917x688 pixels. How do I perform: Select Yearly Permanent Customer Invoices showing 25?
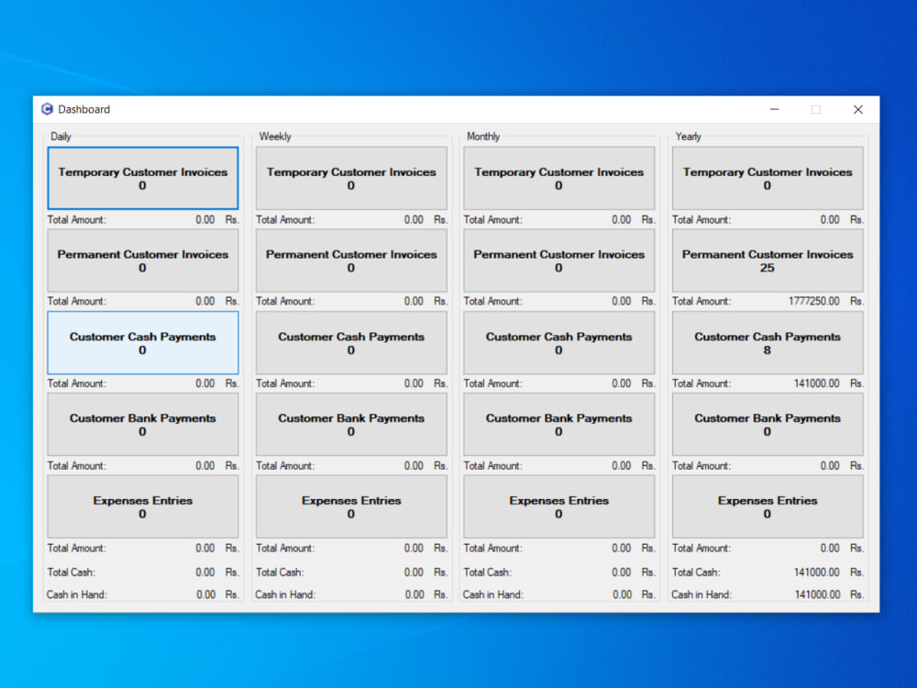pos(768,261)
